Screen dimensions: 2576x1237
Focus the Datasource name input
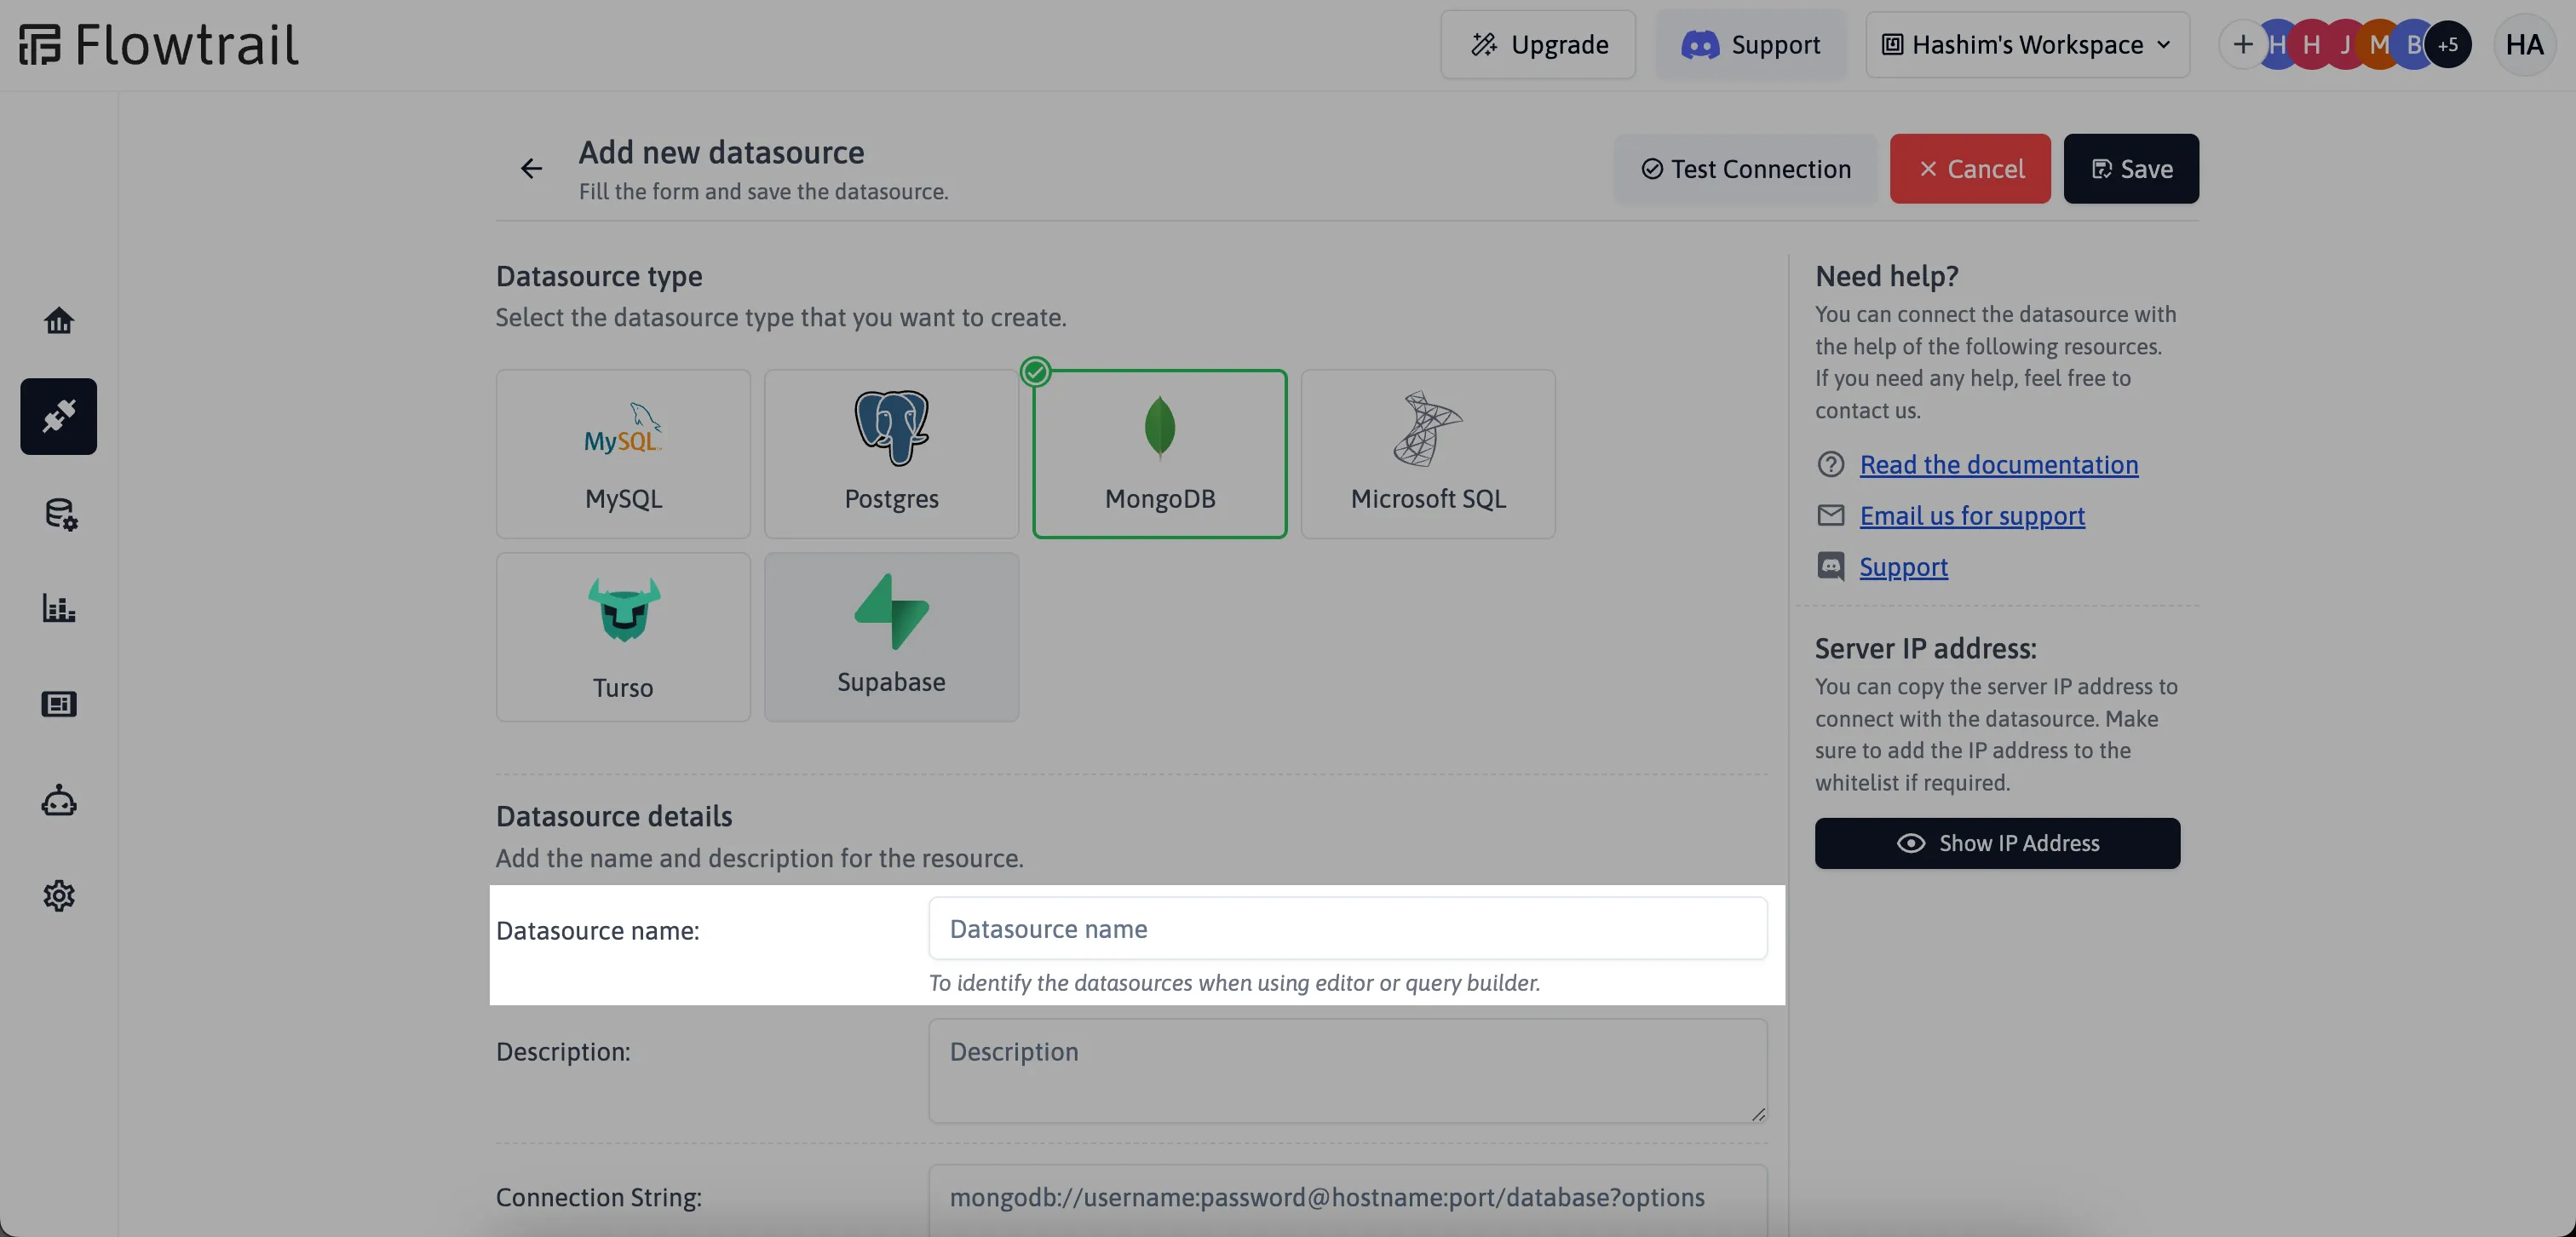click(x=1348, y=928)
